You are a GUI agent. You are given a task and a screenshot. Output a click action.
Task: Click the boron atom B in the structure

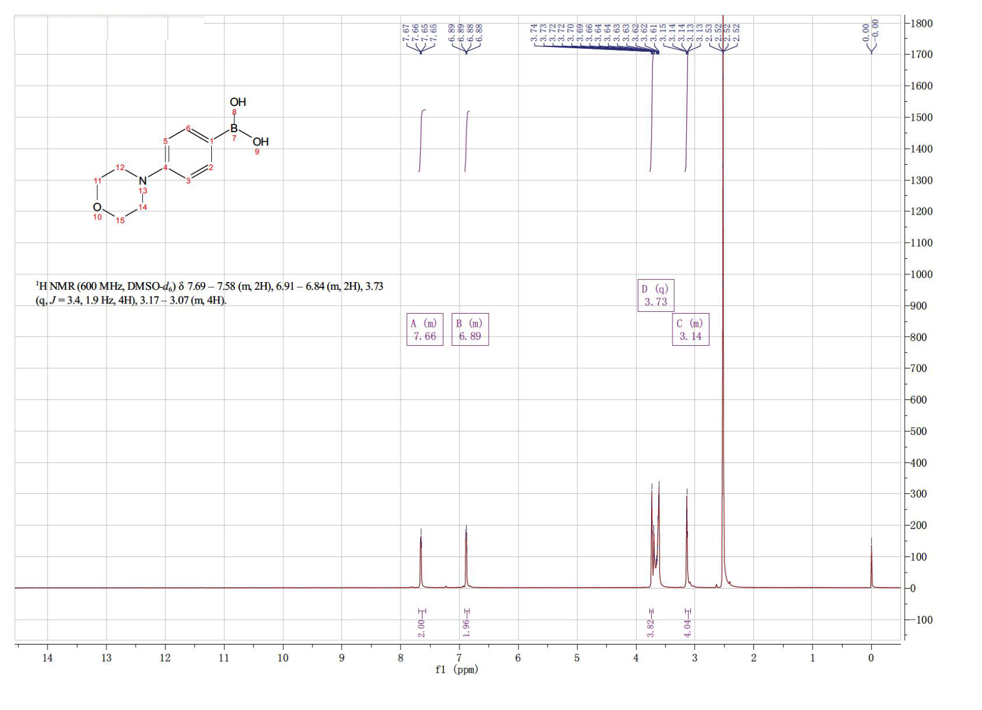234,128
